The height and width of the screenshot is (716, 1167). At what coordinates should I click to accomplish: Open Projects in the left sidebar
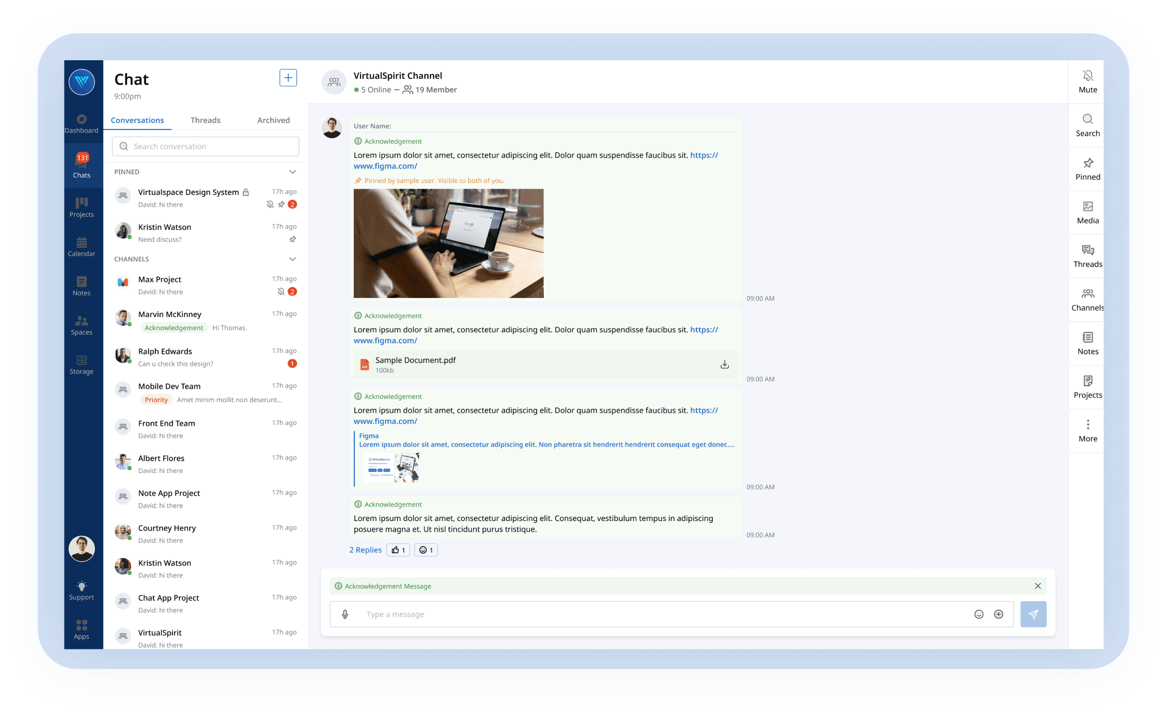coord(81,208)
